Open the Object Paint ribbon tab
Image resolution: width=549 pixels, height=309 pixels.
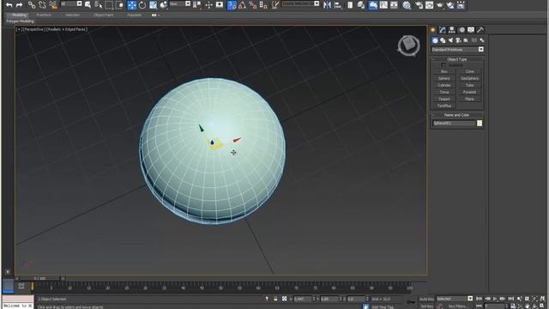(103, 15)
